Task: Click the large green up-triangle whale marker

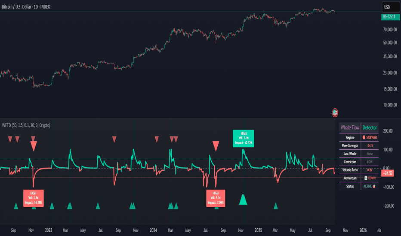Action: [243, 199]
